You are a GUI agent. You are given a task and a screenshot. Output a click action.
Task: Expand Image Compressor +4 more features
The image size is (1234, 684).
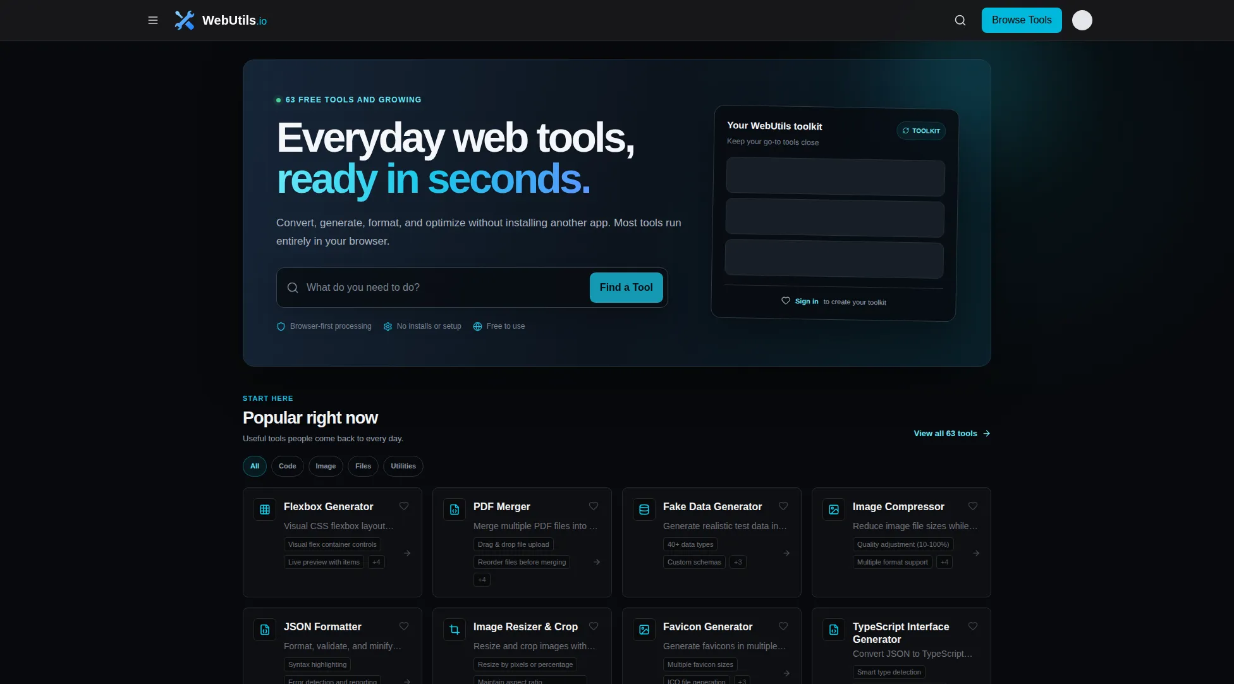click(x=944, y=562)
